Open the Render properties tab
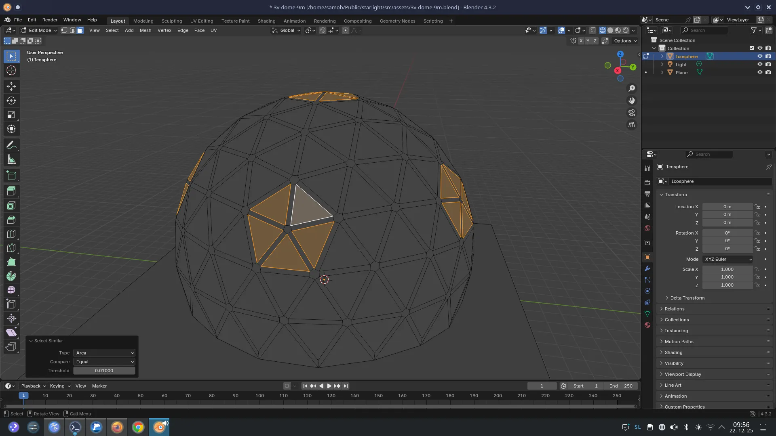The width and height of the screenshot is (776, 436). pos(647,182)
